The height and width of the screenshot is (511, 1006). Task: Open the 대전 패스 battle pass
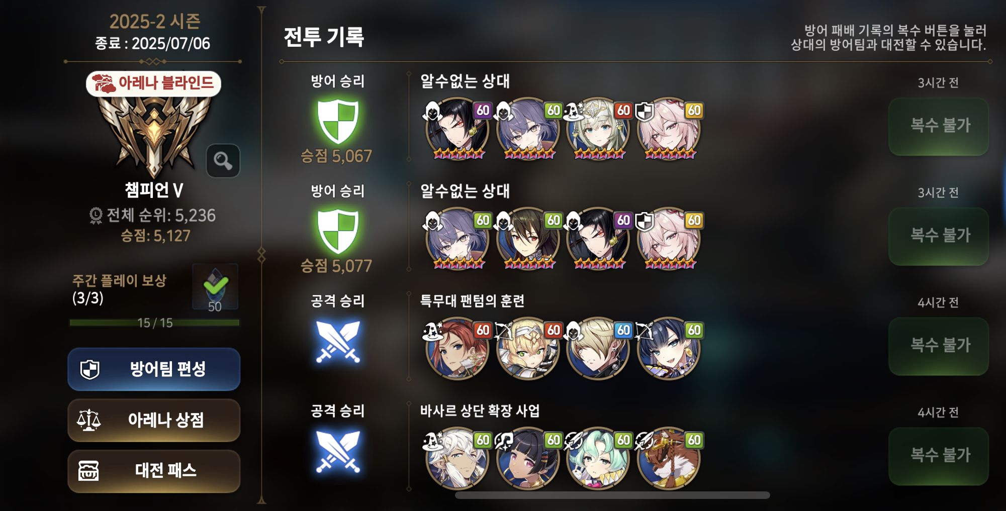pyautogui.click(x=154, y=471)
